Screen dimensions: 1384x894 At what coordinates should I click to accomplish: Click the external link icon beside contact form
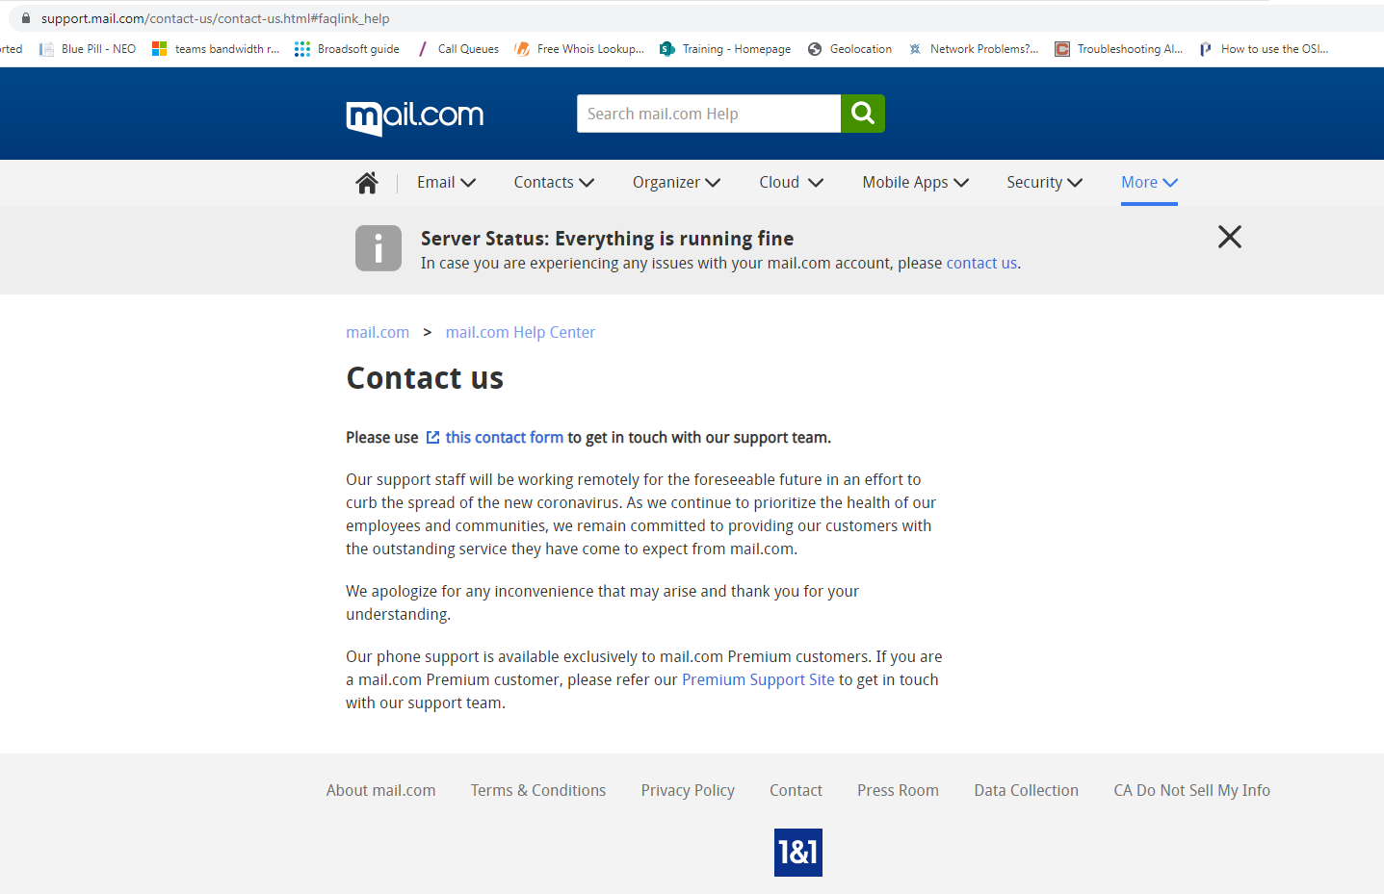432,438
